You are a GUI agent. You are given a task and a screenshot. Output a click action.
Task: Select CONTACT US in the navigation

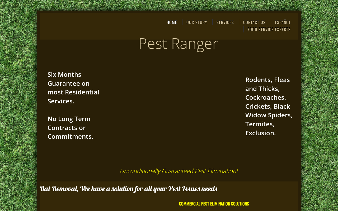pyautogui.click(x=254, y=22)
